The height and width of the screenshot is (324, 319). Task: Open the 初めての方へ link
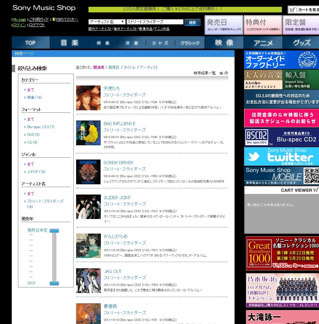pyautogui.click(x=67, y=20)
